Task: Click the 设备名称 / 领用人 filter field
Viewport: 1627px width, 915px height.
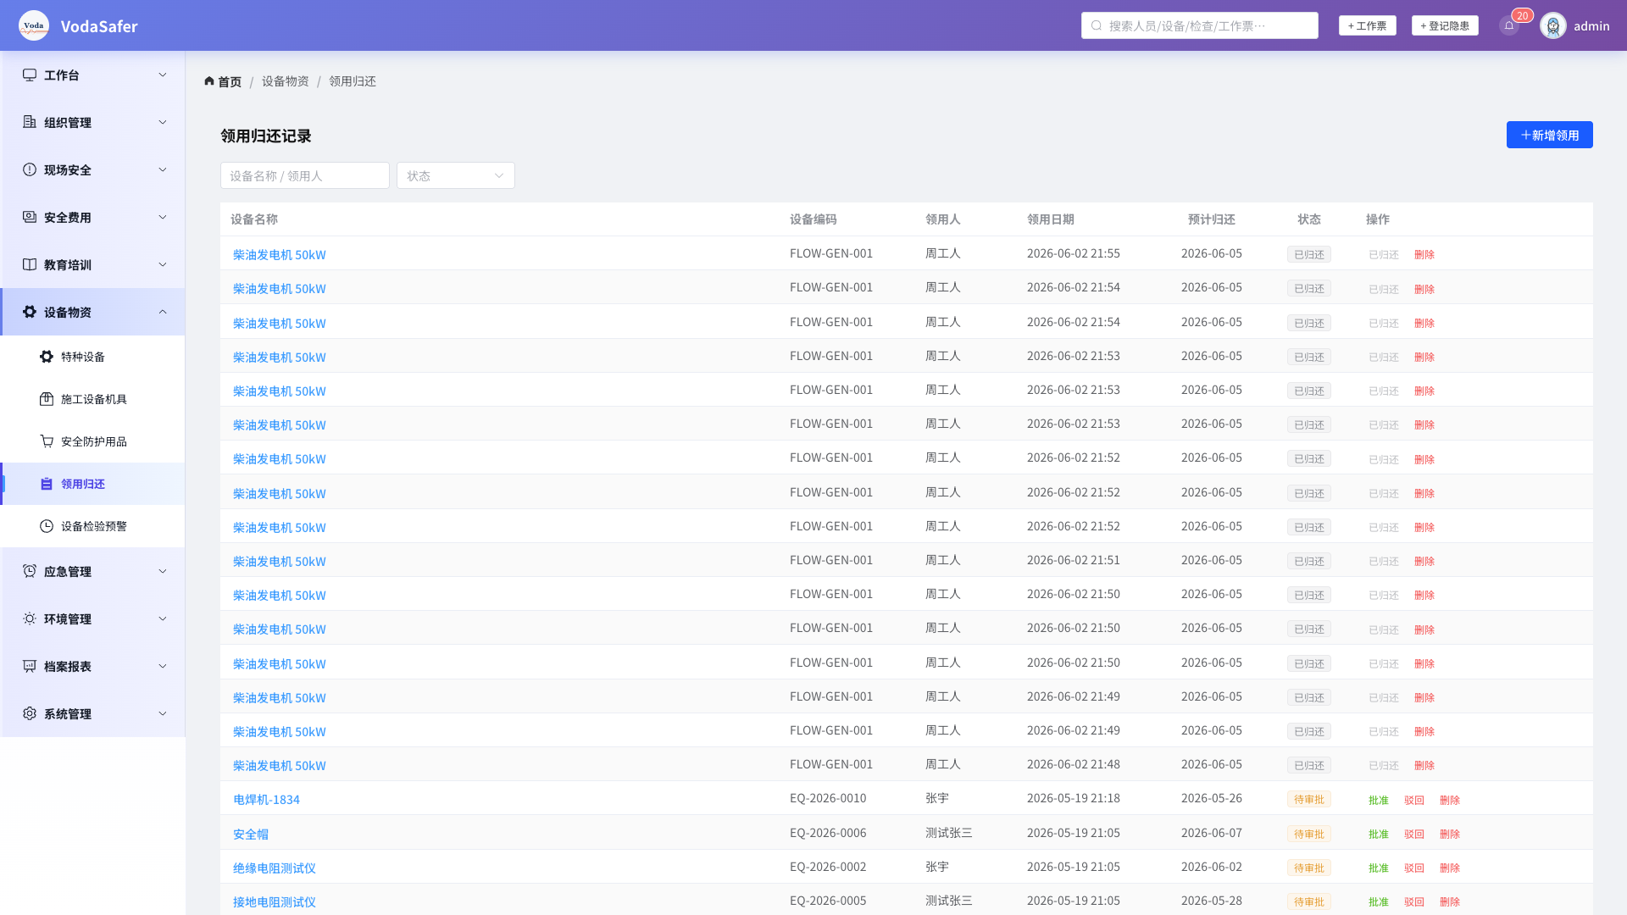Action: (x=305, y=175)
